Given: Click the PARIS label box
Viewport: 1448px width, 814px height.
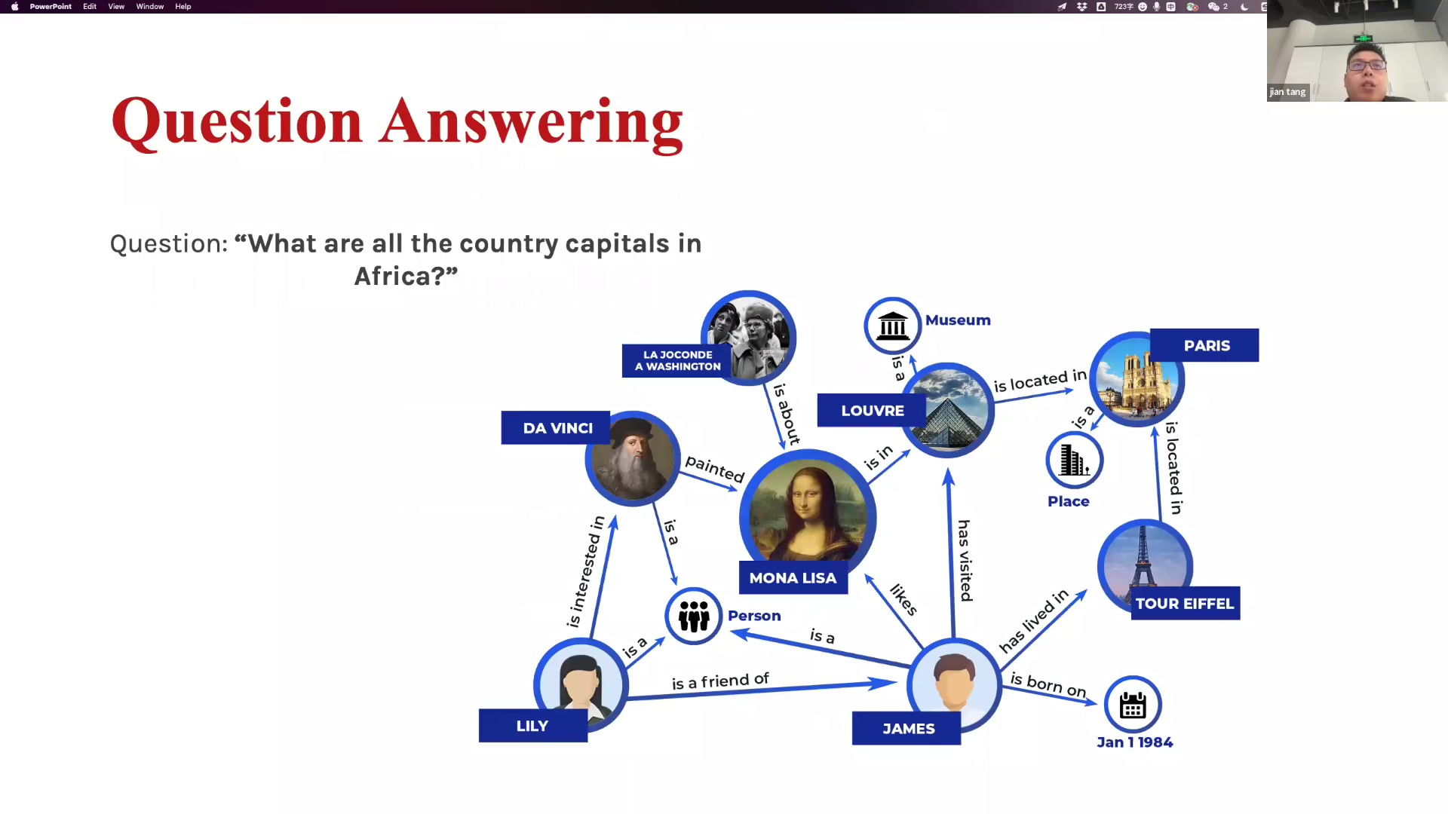Looking at the screenshot, I should click(1204, 345).
